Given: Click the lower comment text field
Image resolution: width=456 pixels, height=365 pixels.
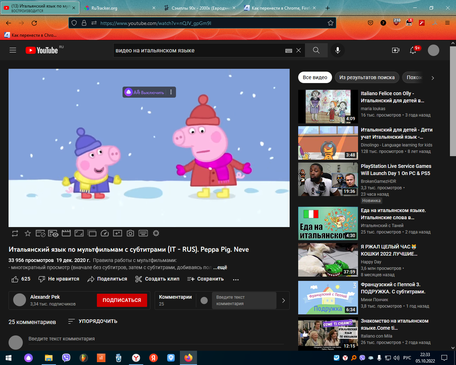Looking at the screenshot, I should pos(156,339).
